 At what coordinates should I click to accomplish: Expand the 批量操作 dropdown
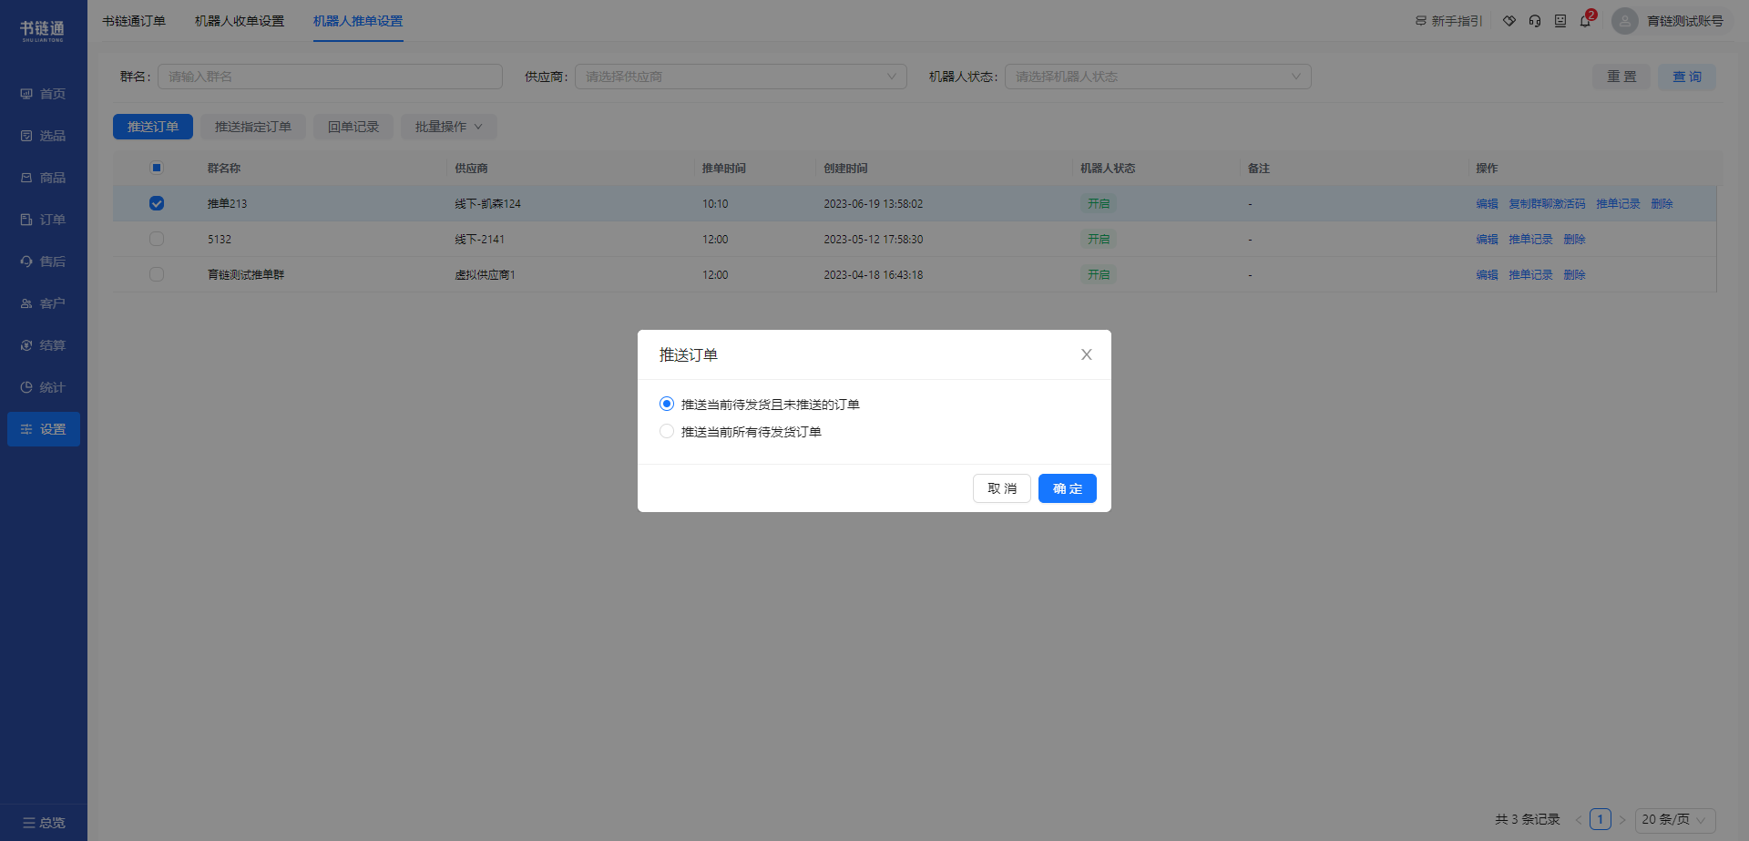pyautogui.click(x=449, y=127)
